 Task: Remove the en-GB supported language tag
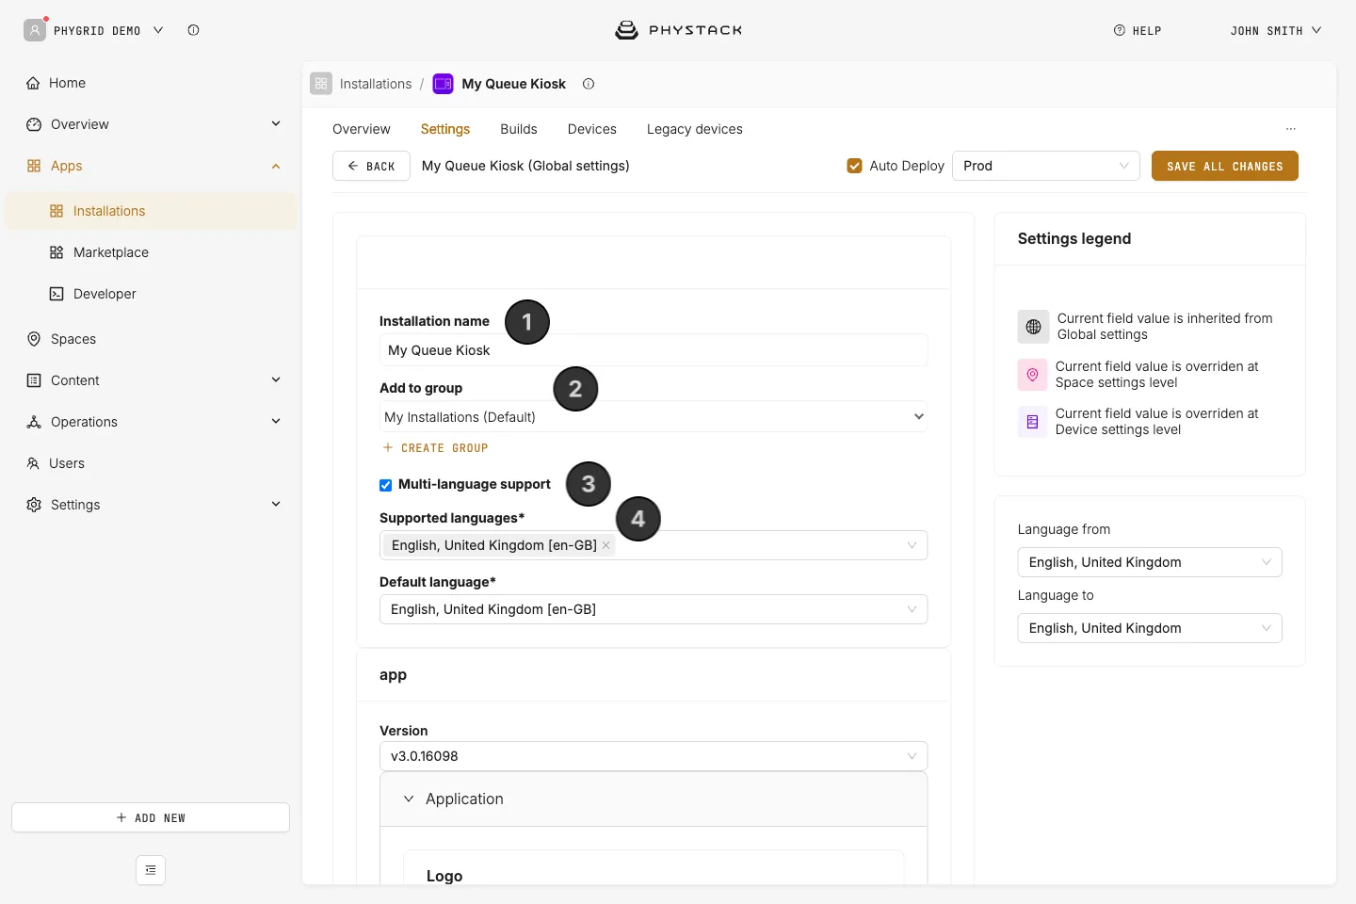tap(606, 545)
